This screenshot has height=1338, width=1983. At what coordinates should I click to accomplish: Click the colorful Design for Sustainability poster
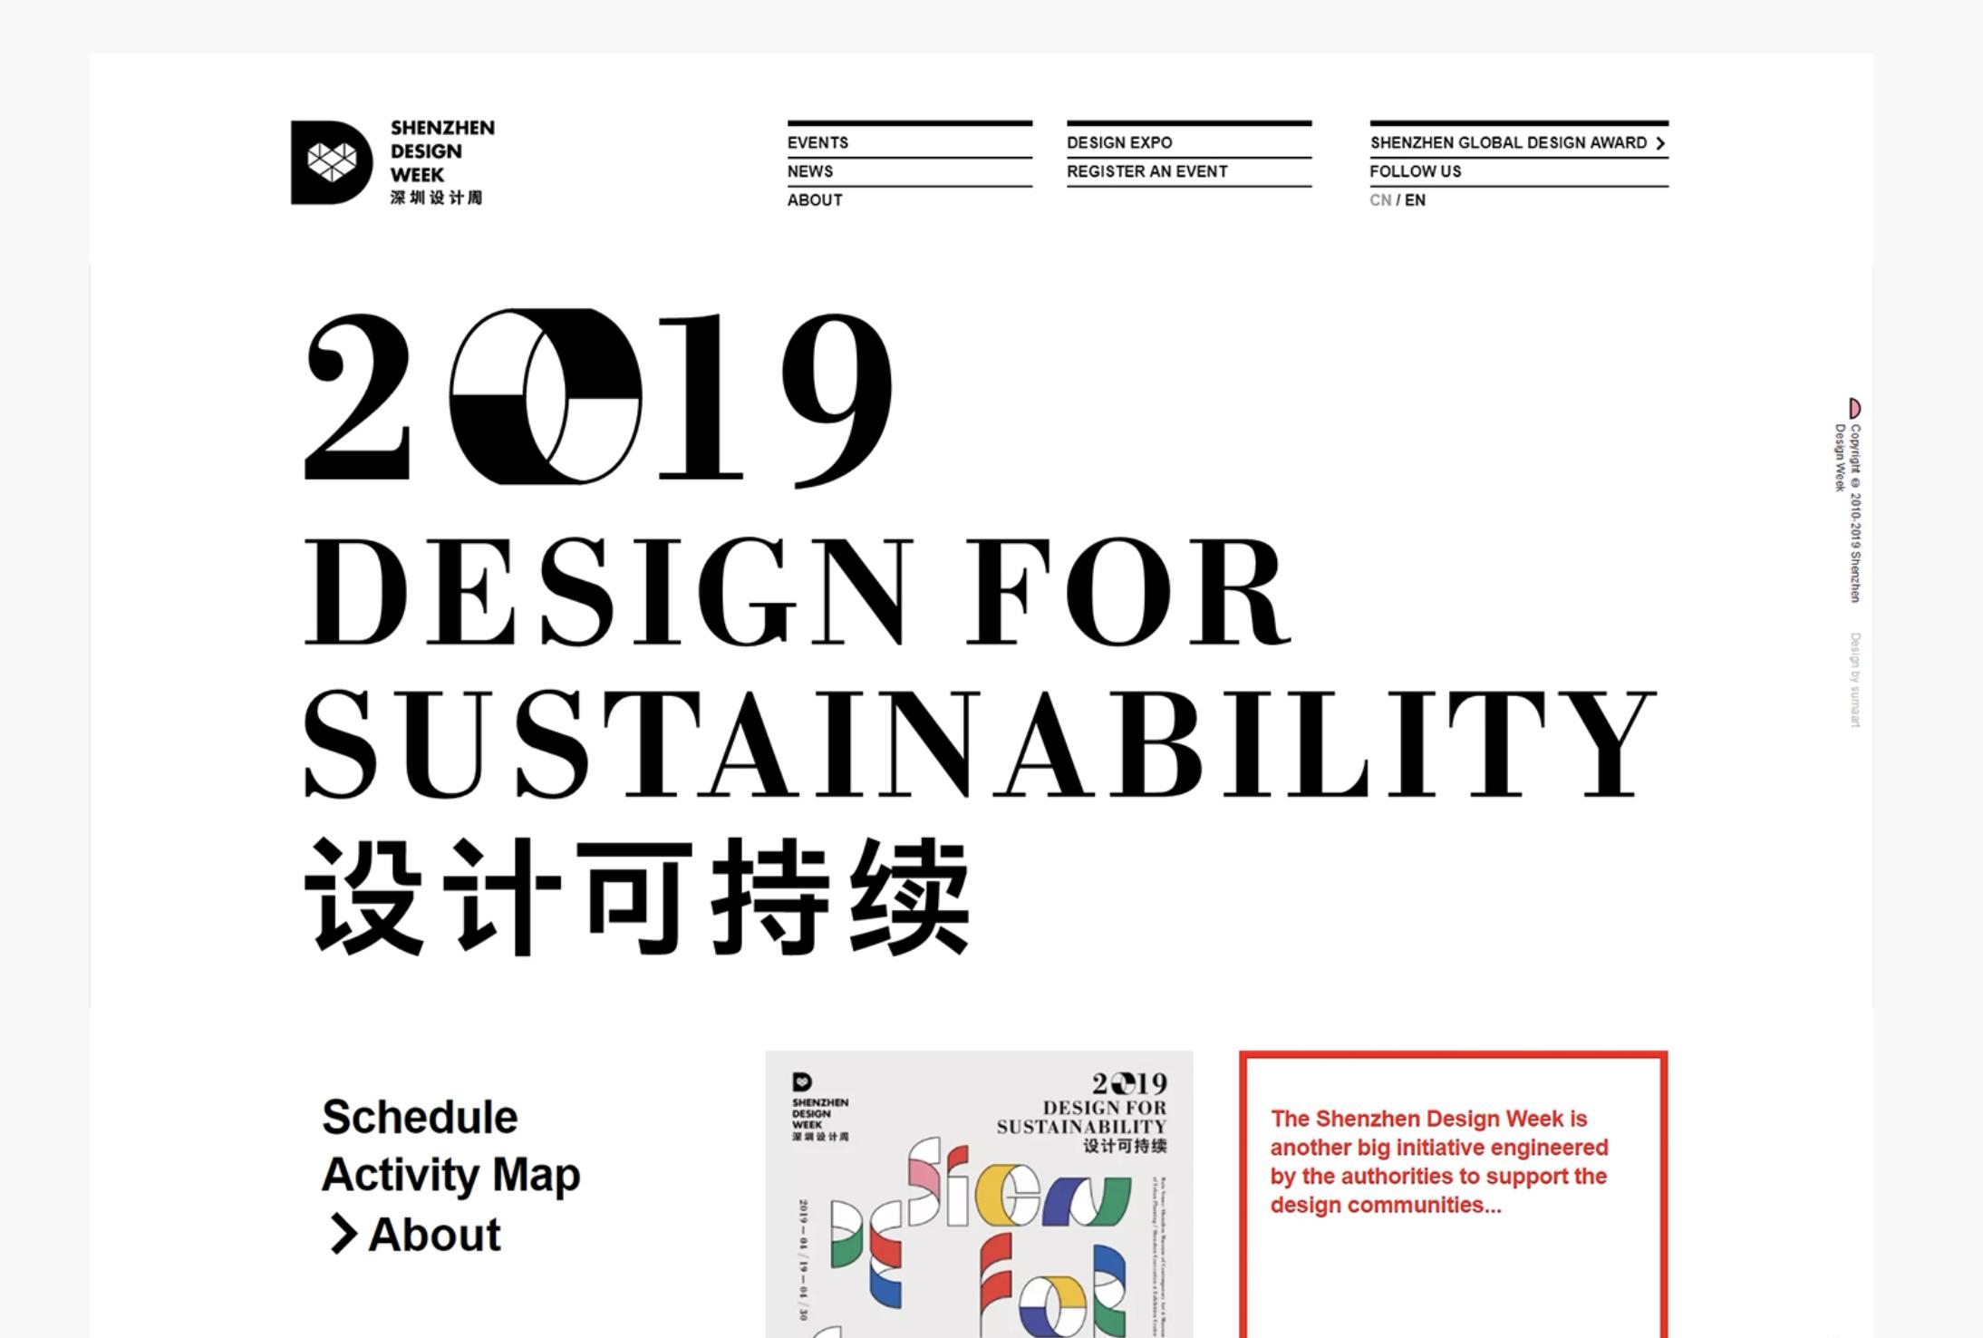click(x=979, y=1197)
